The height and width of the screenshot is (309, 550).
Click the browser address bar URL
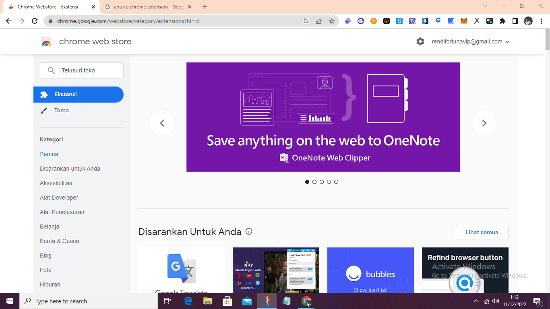(x=128, y=21)
